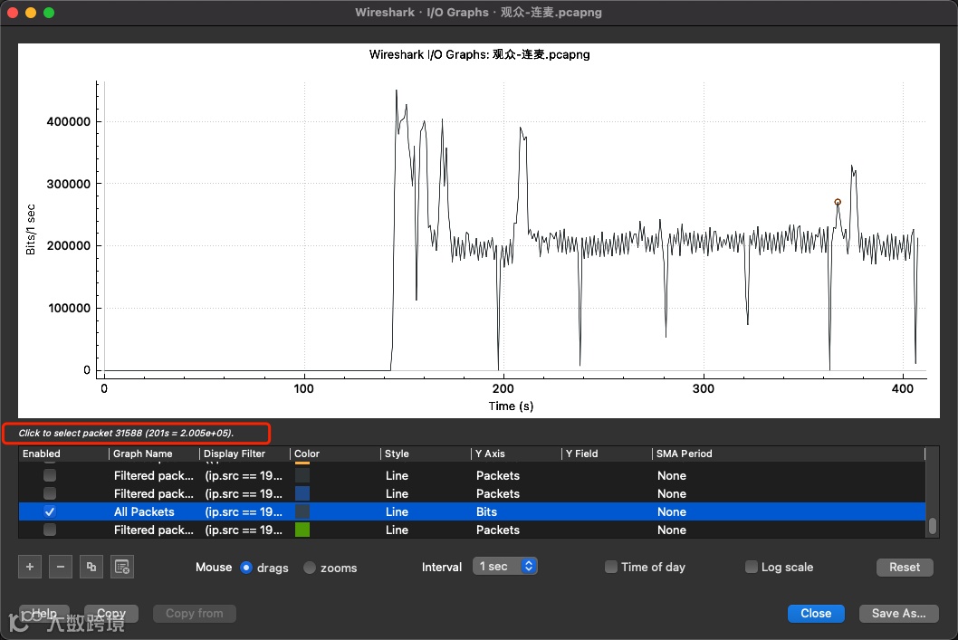Screen dimensions: 958x640
Task: Close the I/O Graphs dialog with Close
Action: pos(816,613)
